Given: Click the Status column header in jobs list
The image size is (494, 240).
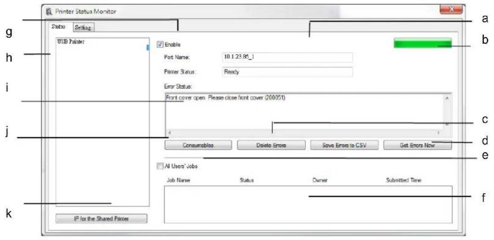Looking at the screenshot, I should coord(247,180).
